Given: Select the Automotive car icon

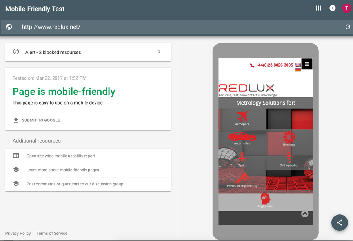Looking at the screenshot, I should [242, 136].
